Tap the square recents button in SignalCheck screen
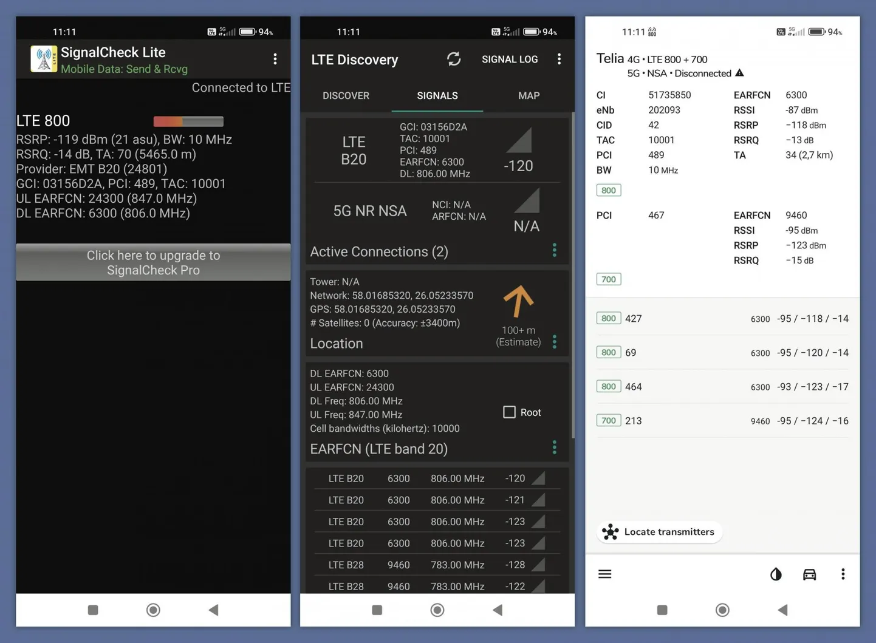Viewport: 876px width, 643px height. [93, 610]
